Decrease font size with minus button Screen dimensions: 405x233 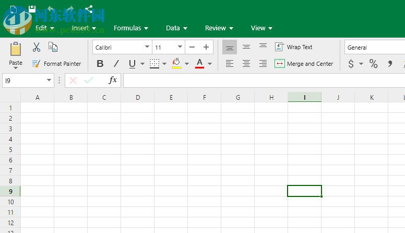[192, 47]
